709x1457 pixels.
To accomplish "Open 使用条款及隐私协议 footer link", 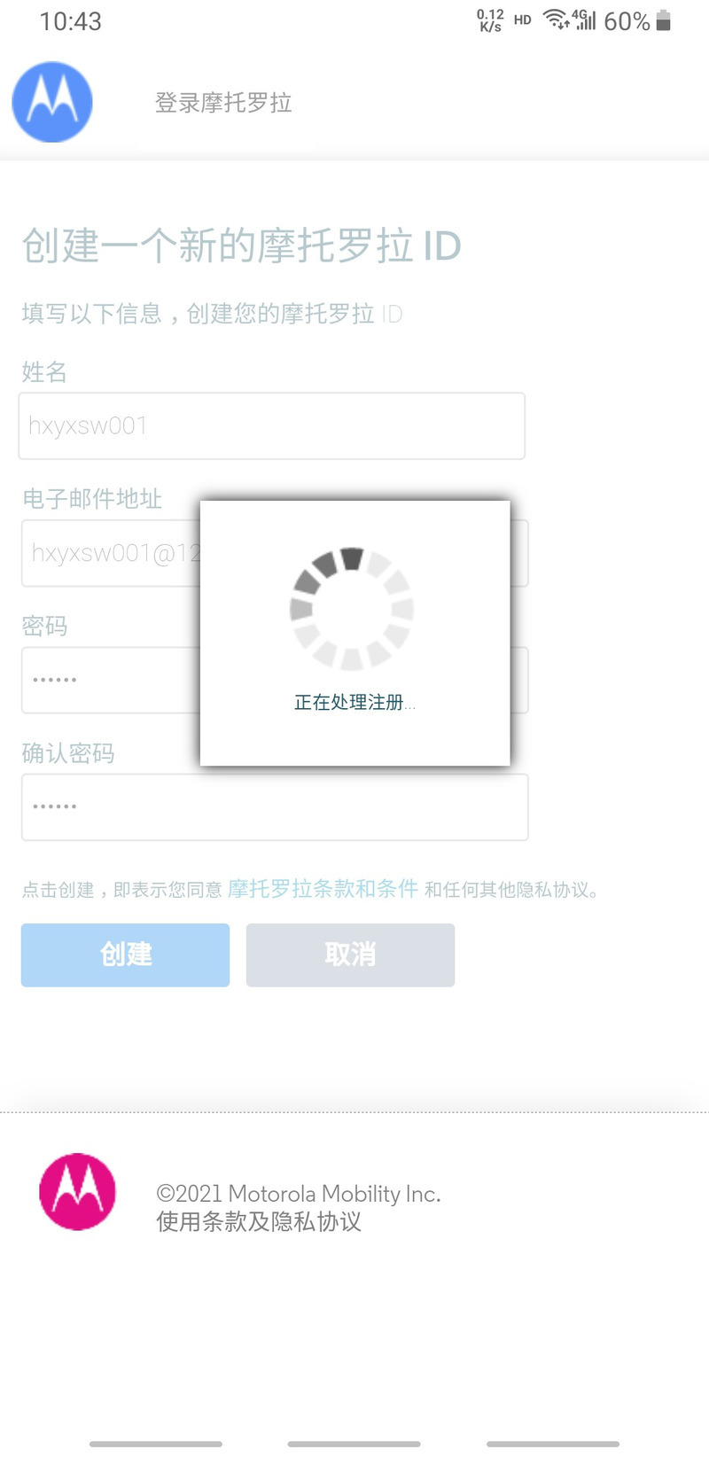I will click(x=259, y=1222).
